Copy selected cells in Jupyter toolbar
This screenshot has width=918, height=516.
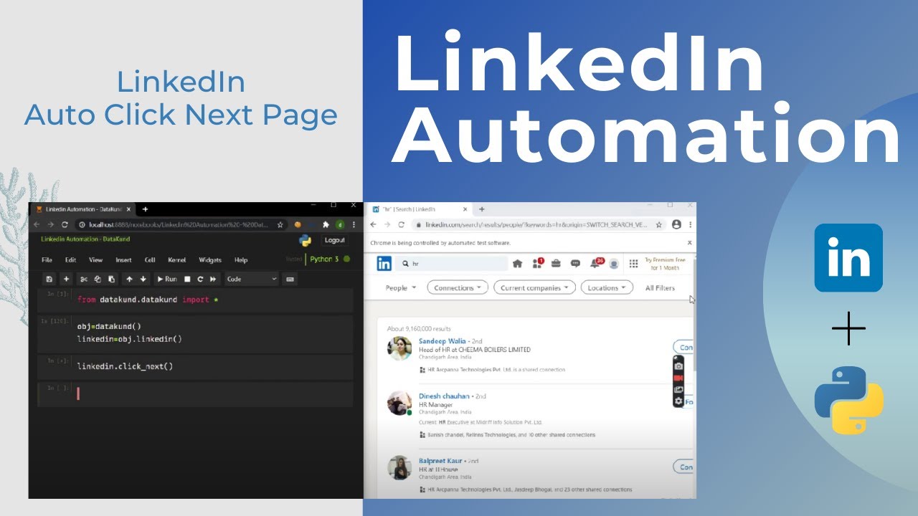(x=98, y=279)
